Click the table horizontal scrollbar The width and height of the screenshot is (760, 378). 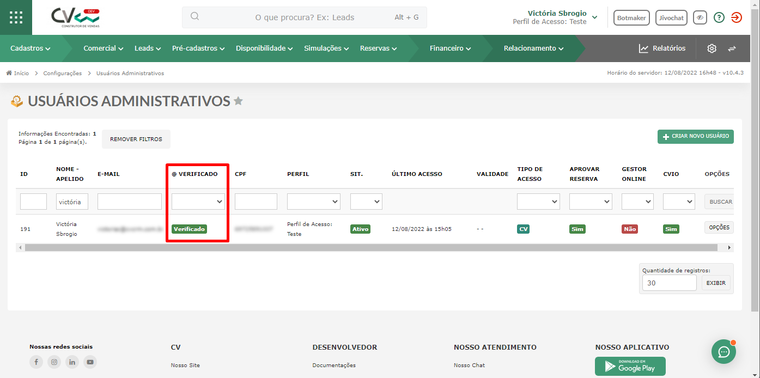pos(371,247)
